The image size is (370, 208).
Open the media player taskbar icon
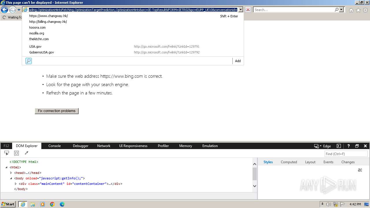42,204
